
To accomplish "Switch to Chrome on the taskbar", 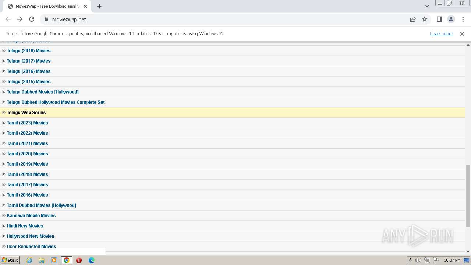I will pos(67,260).
